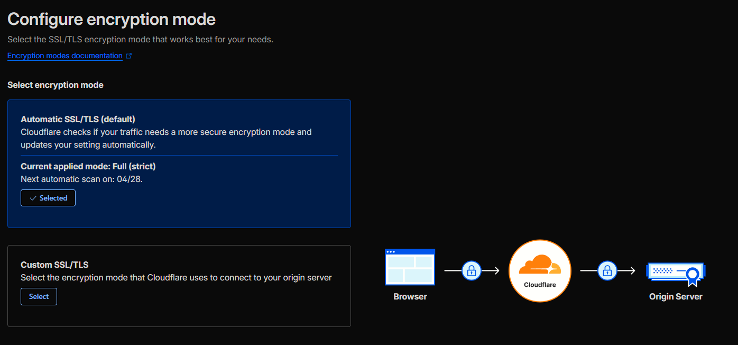This screenshot has width=738, height=345.
Task: Click the Automatic SSL/TLS (default) heading
Action: pyautogui.click(x=78, y=119)
